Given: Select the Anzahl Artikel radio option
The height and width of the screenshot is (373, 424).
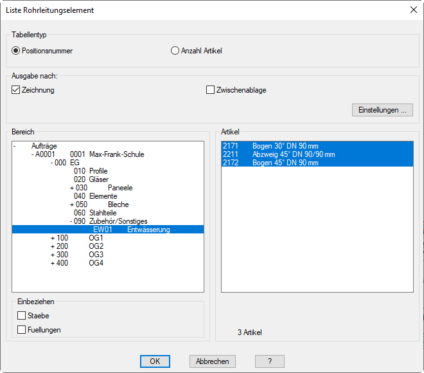Looking at the screenshot, I should (x=175, y=51).
